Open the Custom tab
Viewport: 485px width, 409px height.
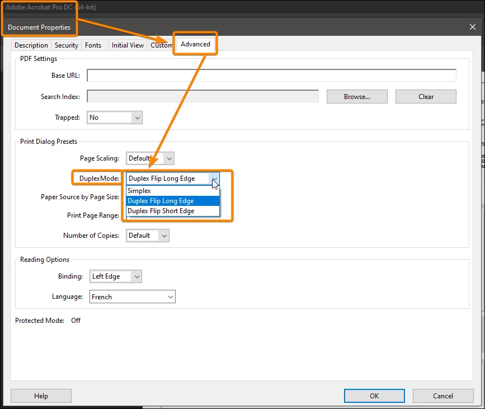tap(161, 45)
